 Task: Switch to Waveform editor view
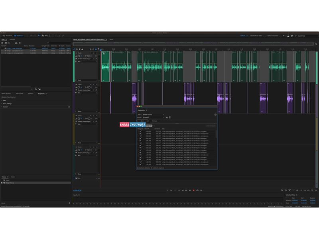pyautogui.click(x=8, y=35)
